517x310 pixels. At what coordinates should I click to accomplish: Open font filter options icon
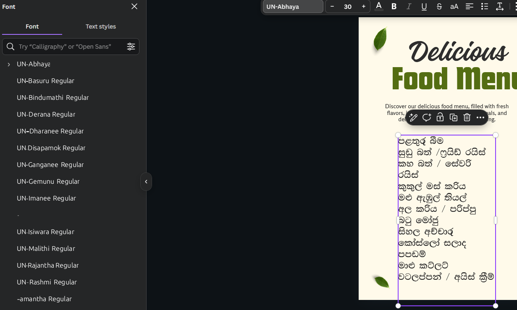tap(131, 47)
